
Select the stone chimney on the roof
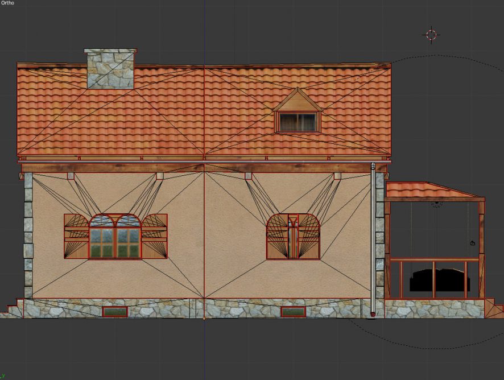[x=110, y=69]
